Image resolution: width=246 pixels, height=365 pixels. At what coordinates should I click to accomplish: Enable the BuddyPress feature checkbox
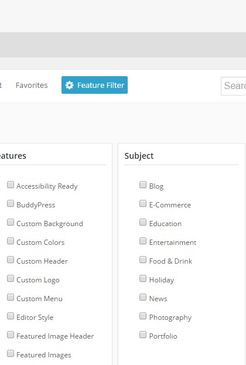coord(11,203)
